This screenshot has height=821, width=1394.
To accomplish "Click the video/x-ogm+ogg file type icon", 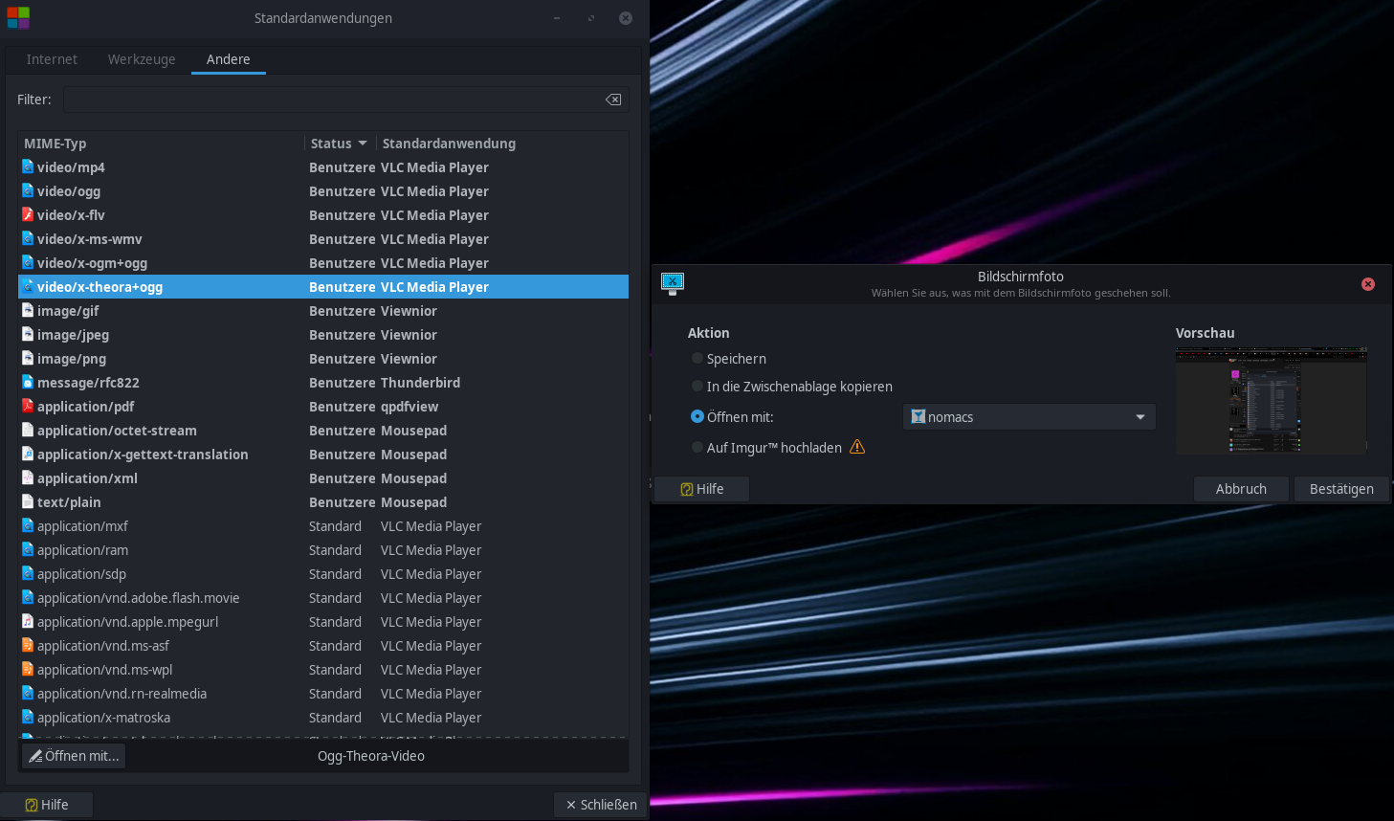I will 28,262.
